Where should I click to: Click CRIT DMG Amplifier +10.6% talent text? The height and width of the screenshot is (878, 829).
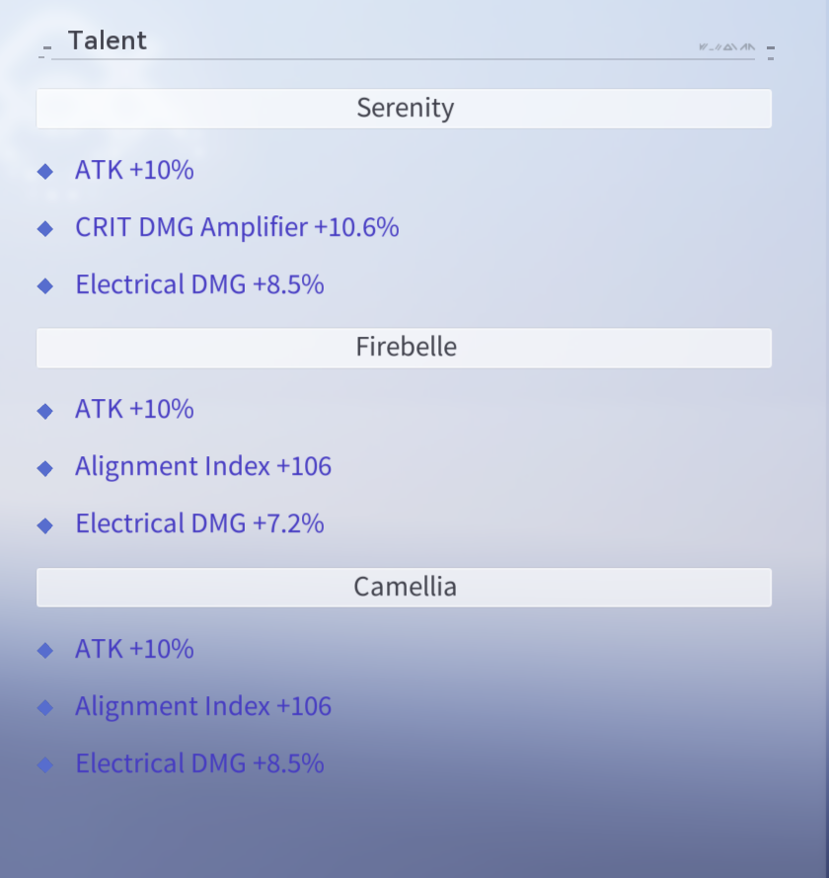237,227
